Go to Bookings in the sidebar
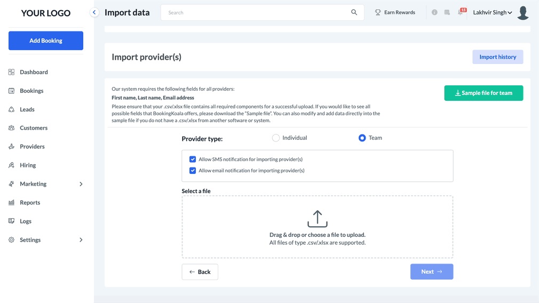 pyautogui.click(x=31, y=91)
